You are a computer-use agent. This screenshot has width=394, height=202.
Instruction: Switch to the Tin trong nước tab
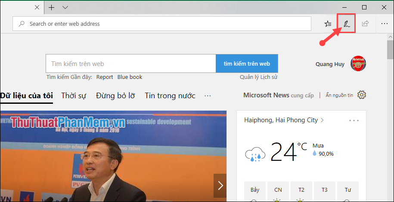(170, 96)
